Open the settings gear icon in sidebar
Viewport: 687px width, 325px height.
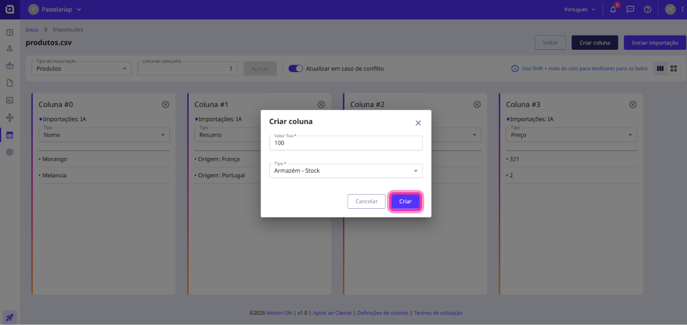(x=10, y=152)
